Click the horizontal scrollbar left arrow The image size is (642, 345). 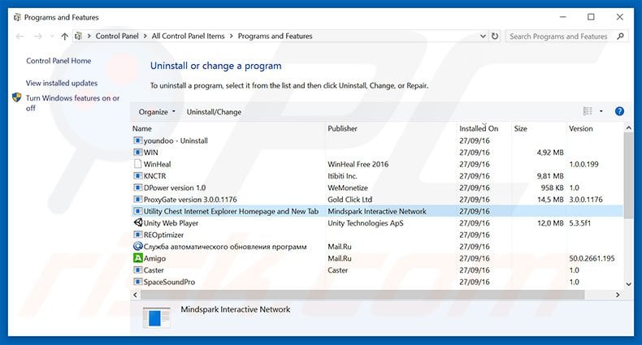pos(136,295)
